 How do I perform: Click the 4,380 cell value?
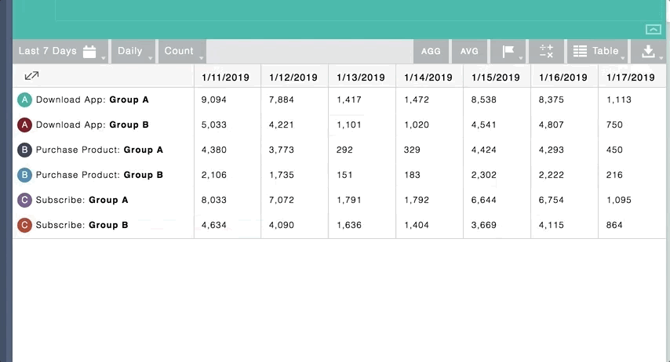click(214, 150)
